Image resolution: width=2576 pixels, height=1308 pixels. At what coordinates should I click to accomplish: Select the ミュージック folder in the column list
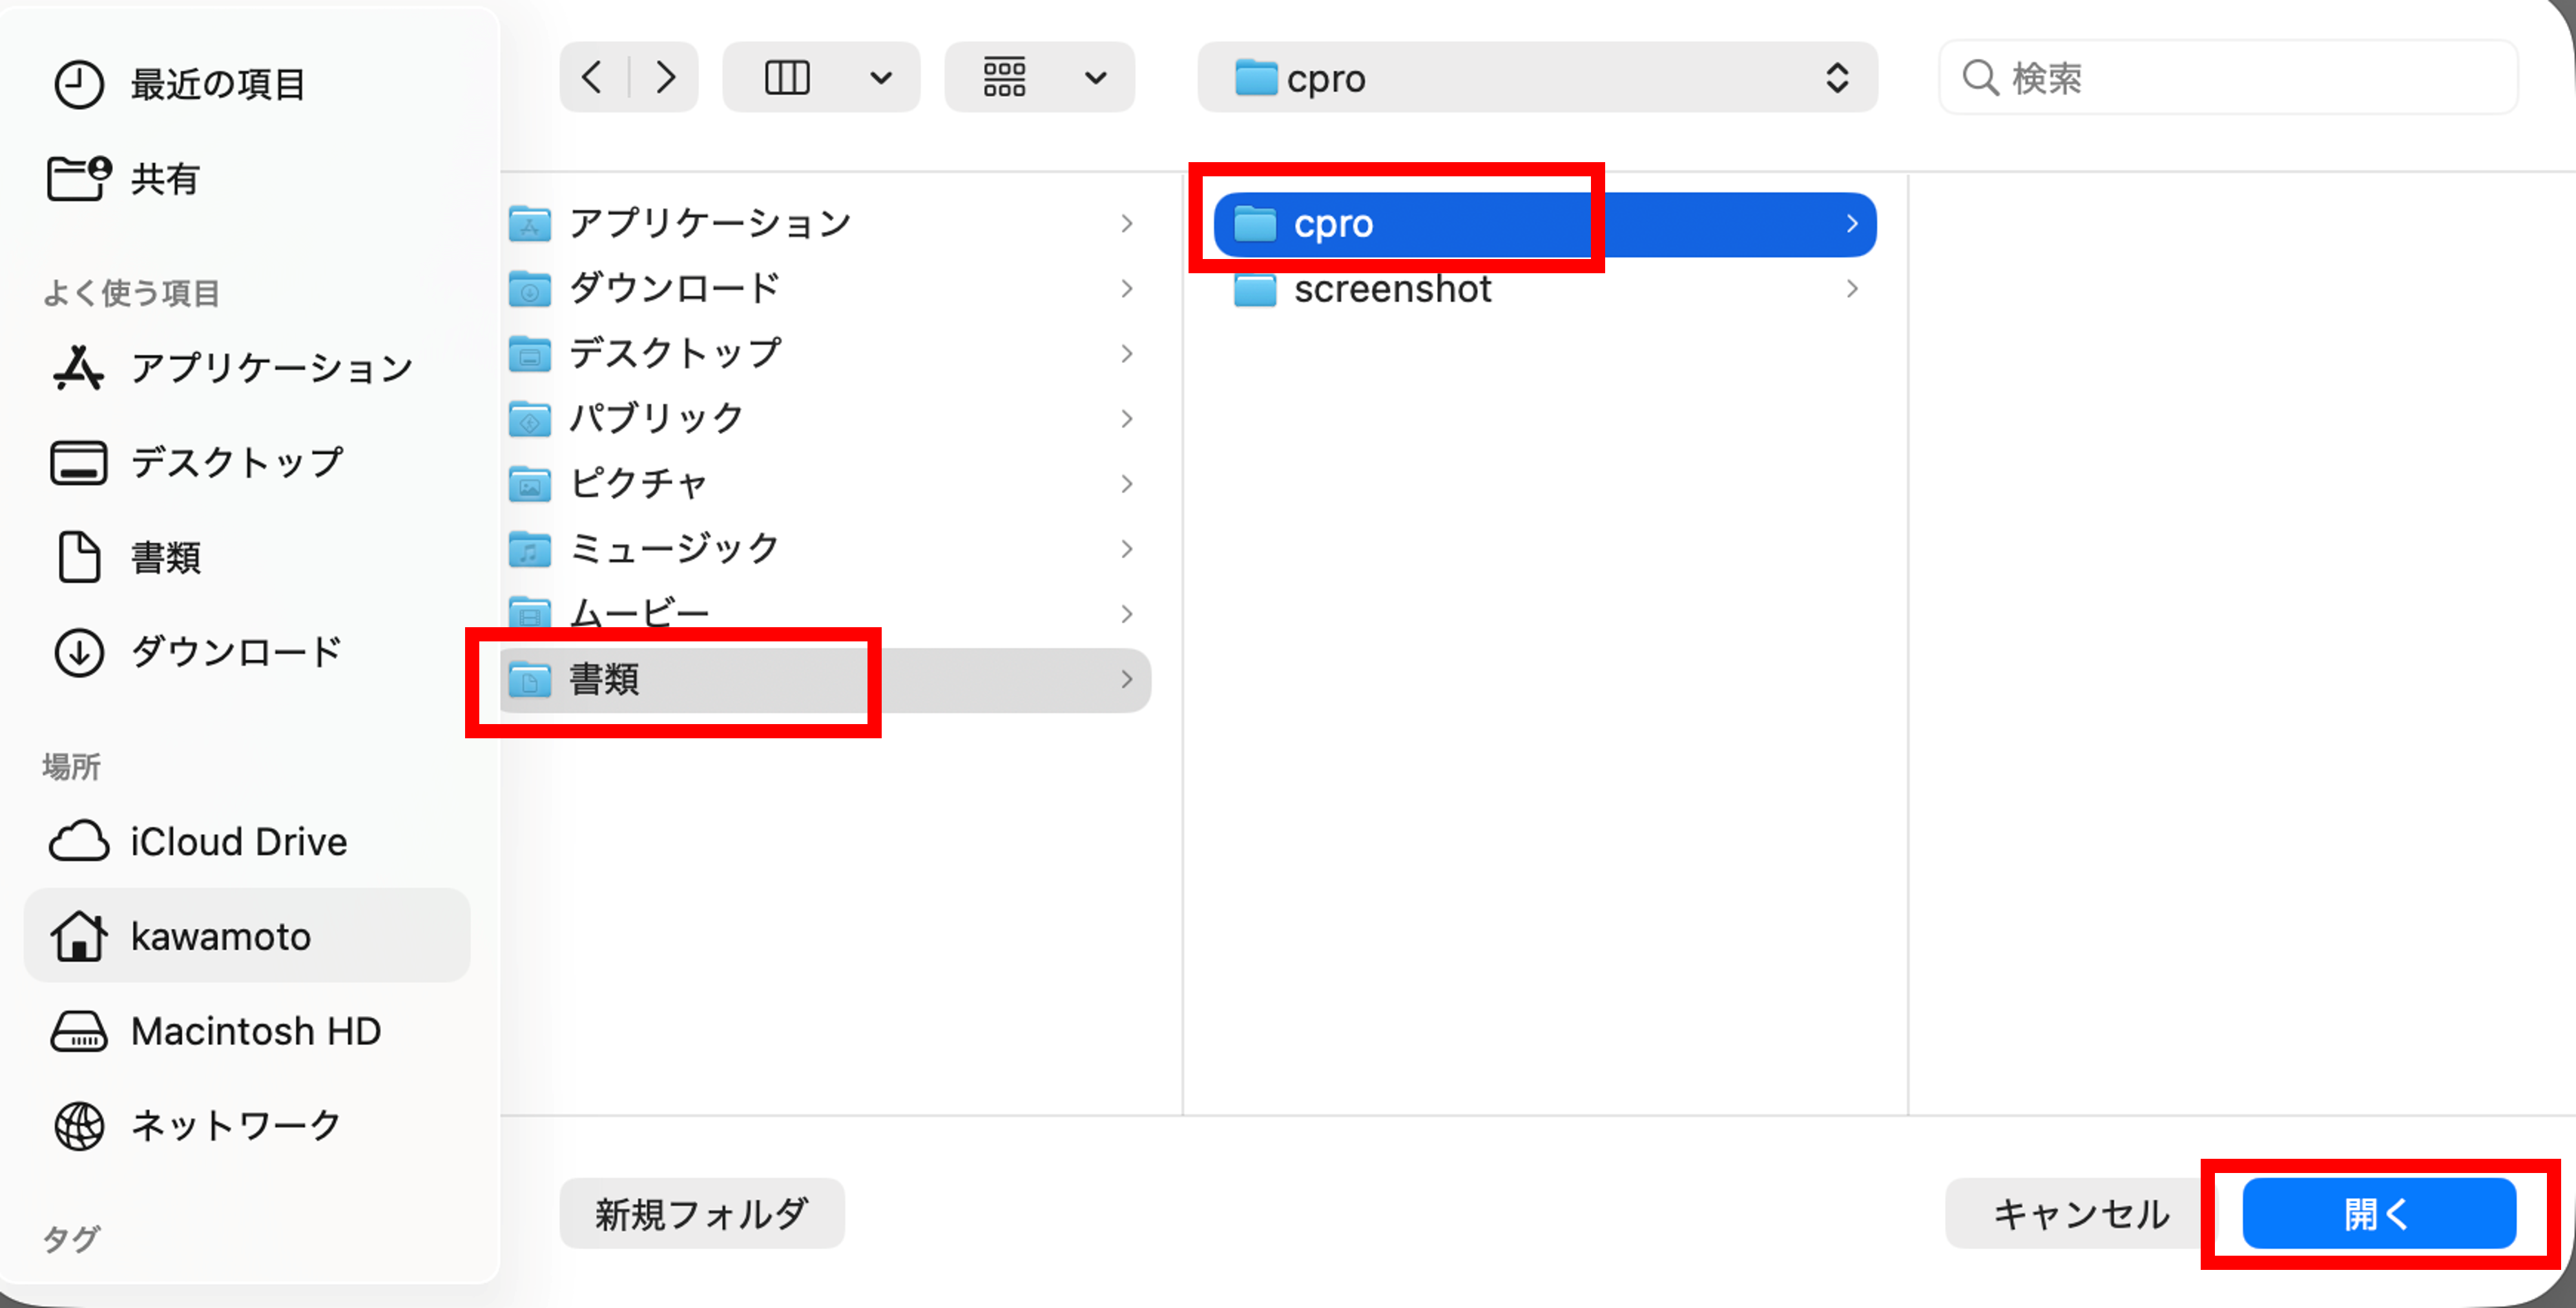pos(825,548)
